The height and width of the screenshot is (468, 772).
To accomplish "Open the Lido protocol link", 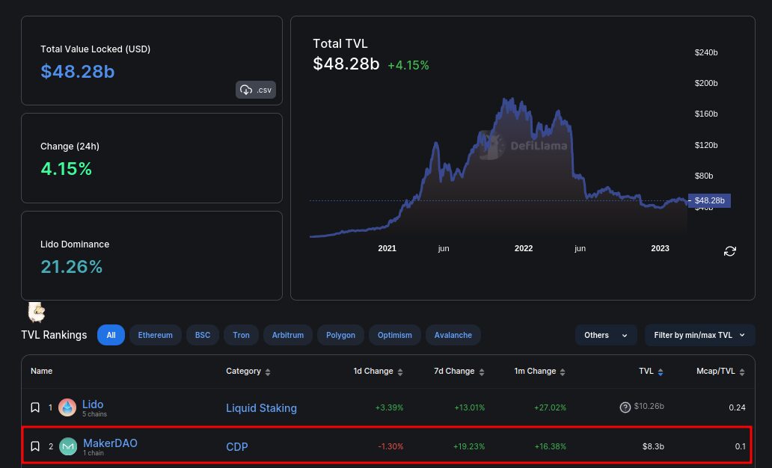I will click(93, 404).
